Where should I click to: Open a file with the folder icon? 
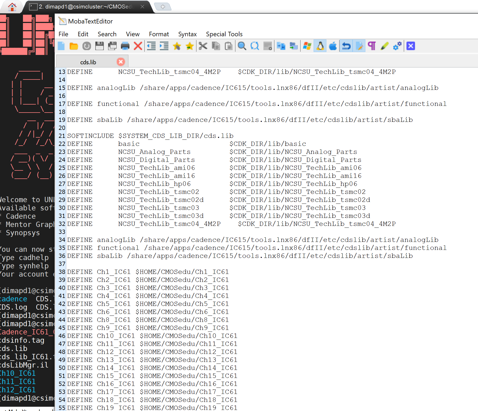click(x=74, y=46)
